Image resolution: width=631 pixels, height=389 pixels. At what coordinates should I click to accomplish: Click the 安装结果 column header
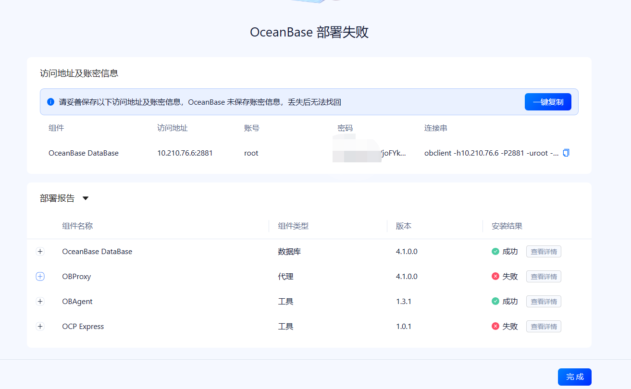(x=507, y=226)
